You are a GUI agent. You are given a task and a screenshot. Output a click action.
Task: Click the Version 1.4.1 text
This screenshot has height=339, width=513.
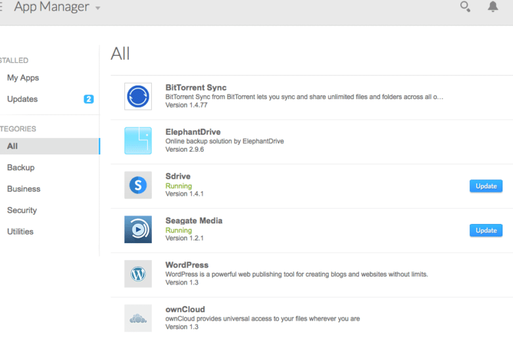coord(185,194)
